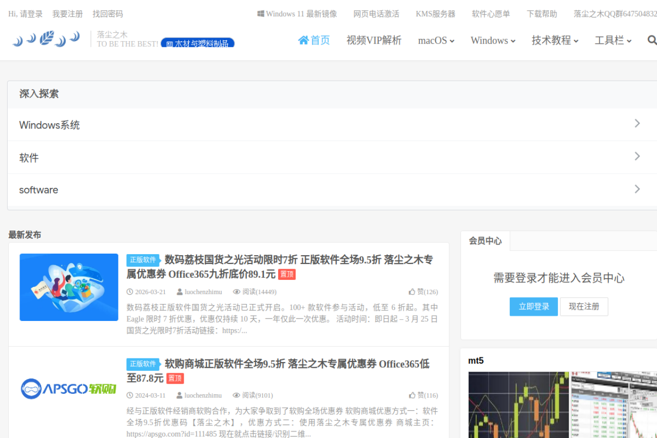The height and width of the screenshot is (438, 657).
Task: Open search with the magnifier icon
Action: (652, 40)
